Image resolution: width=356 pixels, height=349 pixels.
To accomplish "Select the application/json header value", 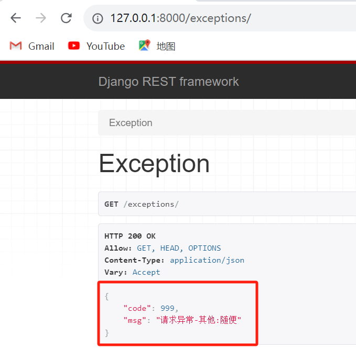I will click(207, 261).
